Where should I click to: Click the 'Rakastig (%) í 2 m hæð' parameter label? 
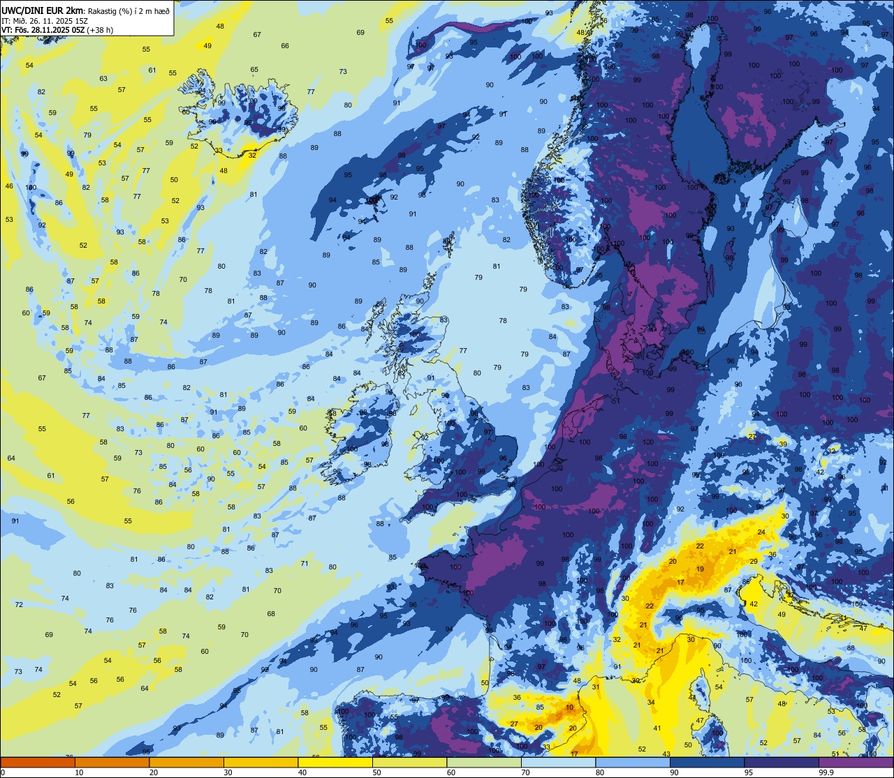pos(129,10)
